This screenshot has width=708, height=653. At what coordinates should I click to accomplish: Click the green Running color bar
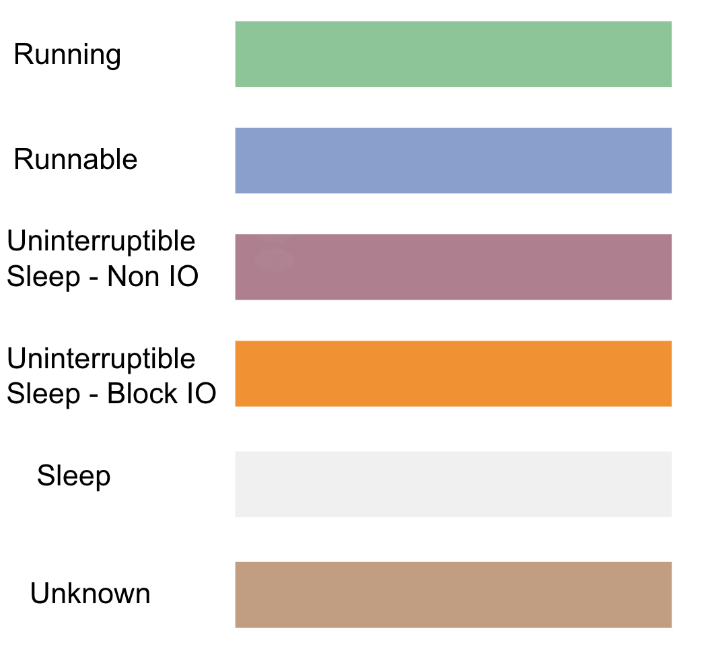(453, 54)
